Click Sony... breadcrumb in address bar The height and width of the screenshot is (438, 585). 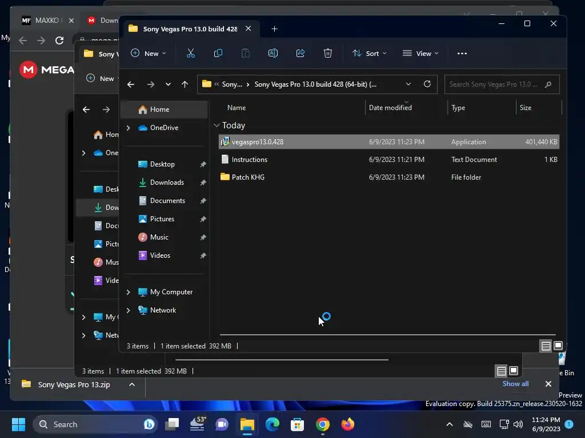(232, 84)
